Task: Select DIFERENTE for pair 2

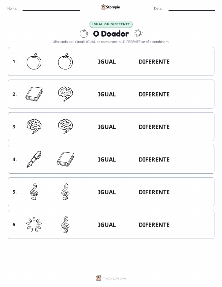Action: pyautogui.click(x=154, y=94)
